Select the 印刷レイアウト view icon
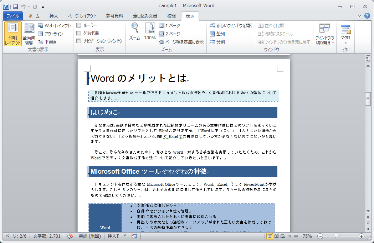Screen dimensions: 374x243 coord(13,34)
